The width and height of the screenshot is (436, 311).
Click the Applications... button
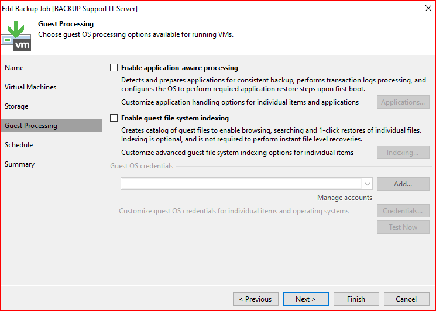pyautogui.click(x=403, y=102)
